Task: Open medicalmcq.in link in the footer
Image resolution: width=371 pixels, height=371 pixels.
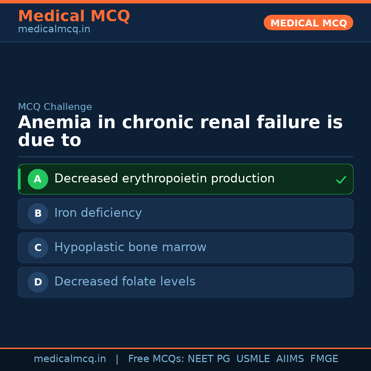Action: pyautogui.click(x=70, y=359)
